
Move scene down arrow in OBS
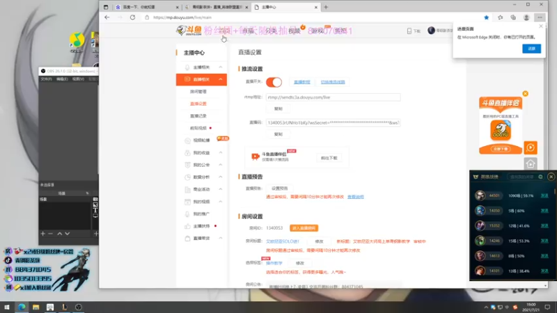(67, 234)
